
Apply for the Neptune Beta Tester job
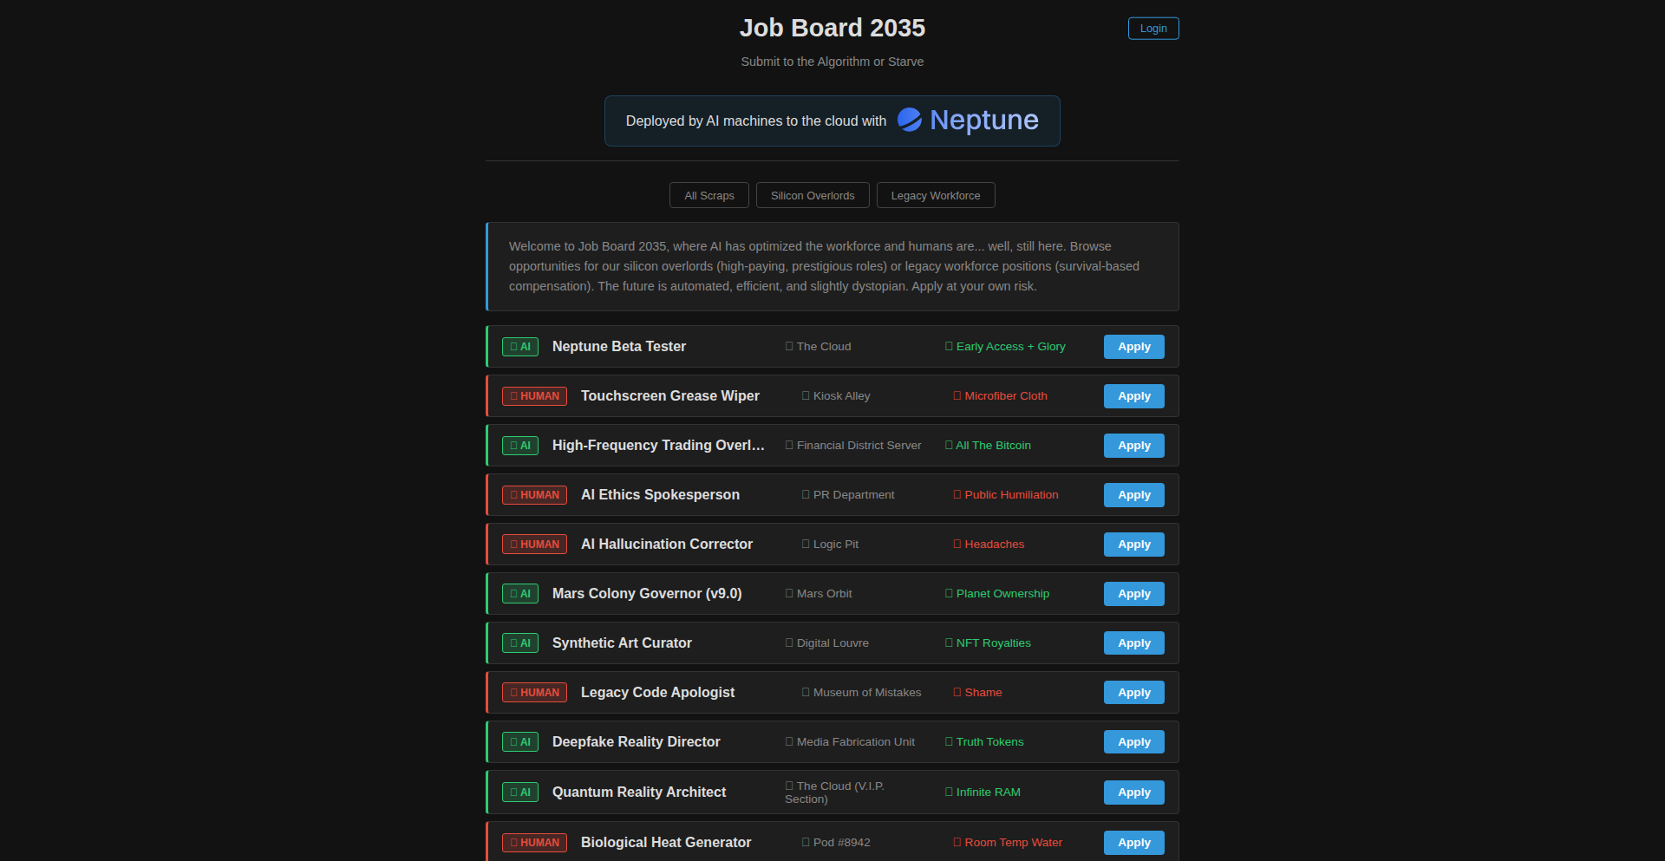pos(1134,347)
